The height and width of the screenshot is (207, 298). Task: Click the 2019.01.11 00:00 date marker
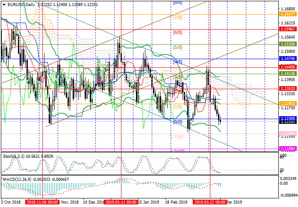click(121, 201)
